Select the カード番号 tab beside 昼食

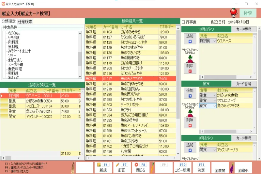click(243, 84)
